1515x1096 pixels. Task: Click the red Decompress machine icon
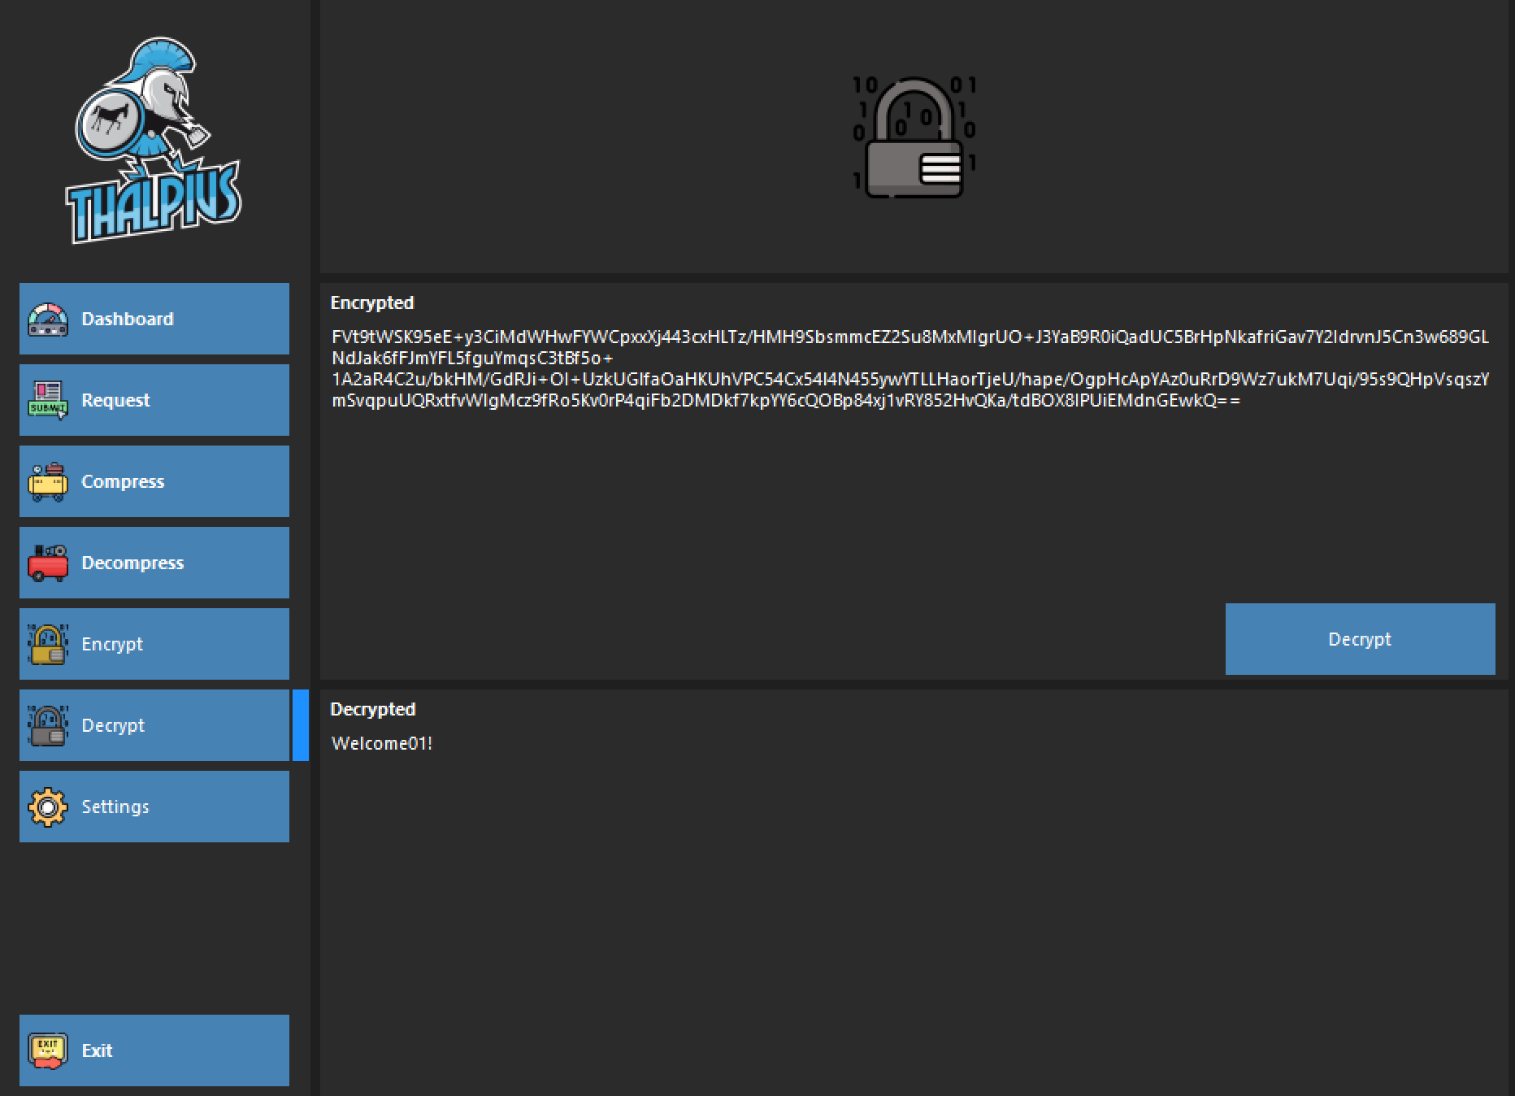pos(48,563)
